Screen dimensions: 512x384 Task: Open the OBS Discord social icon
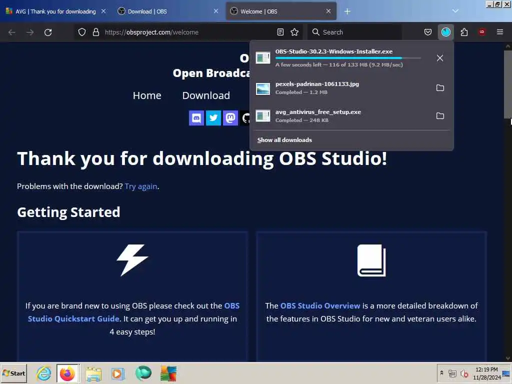coord(196,118)
